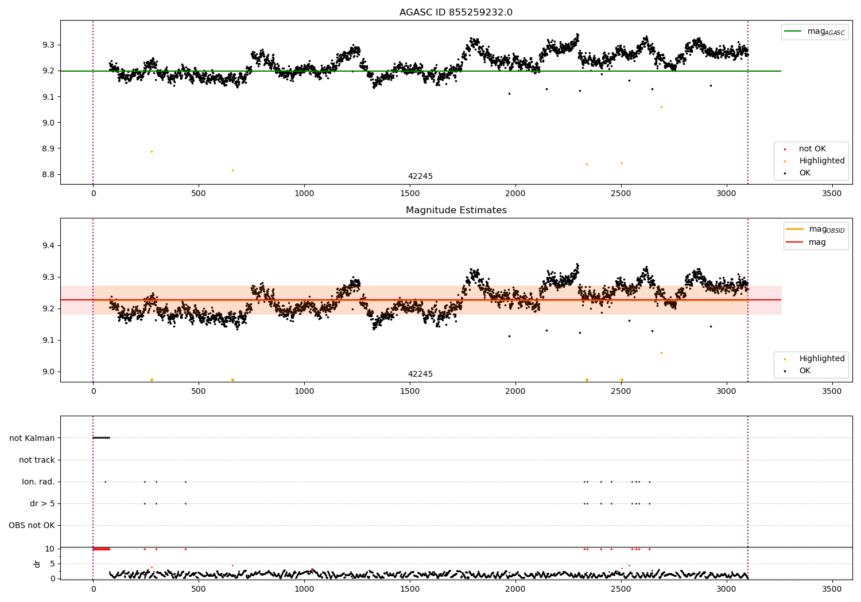861x602 pixels.
Task: Click the "dr > 5" row label
Action: click(42, 503)
